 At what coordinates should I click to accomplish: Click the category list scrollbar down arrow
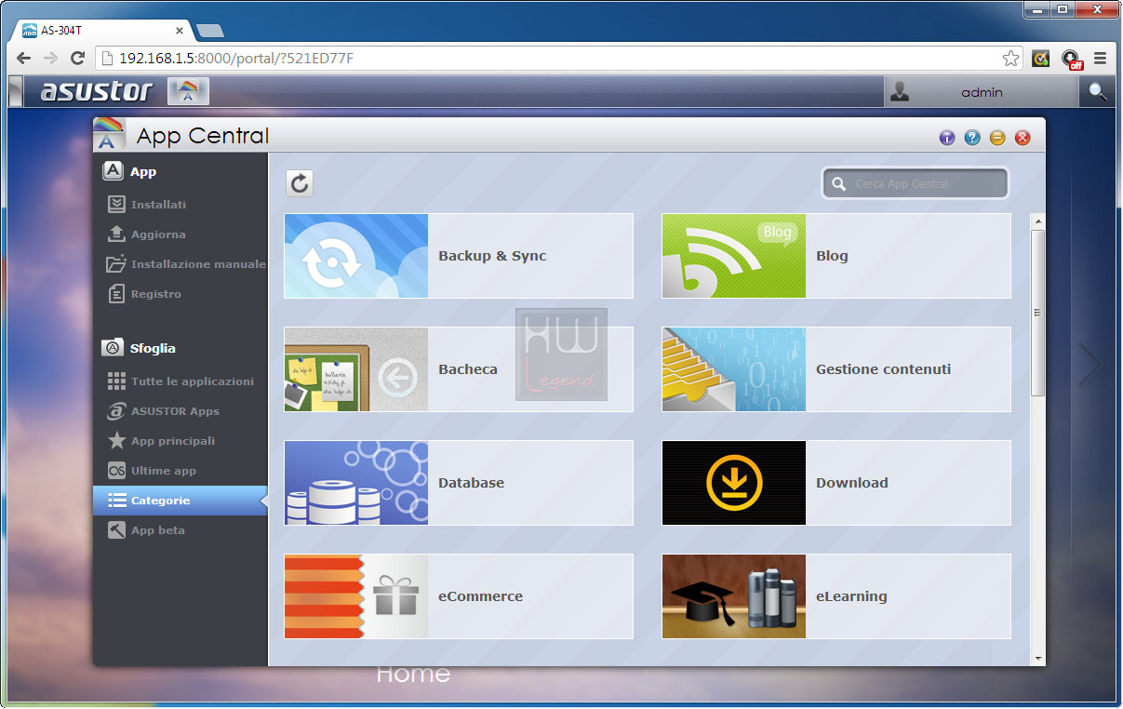[1038, 659]
